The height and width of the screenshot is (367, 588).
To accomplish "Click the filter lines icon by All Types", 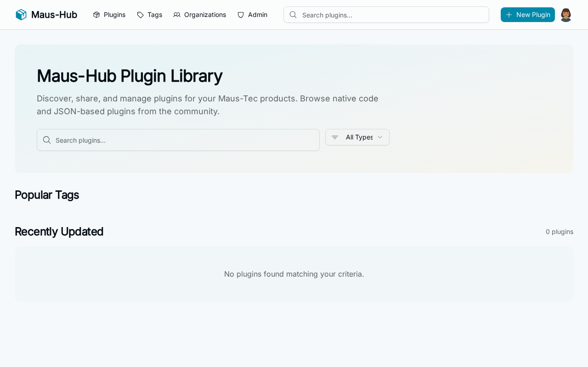I will tap(335, 137).
